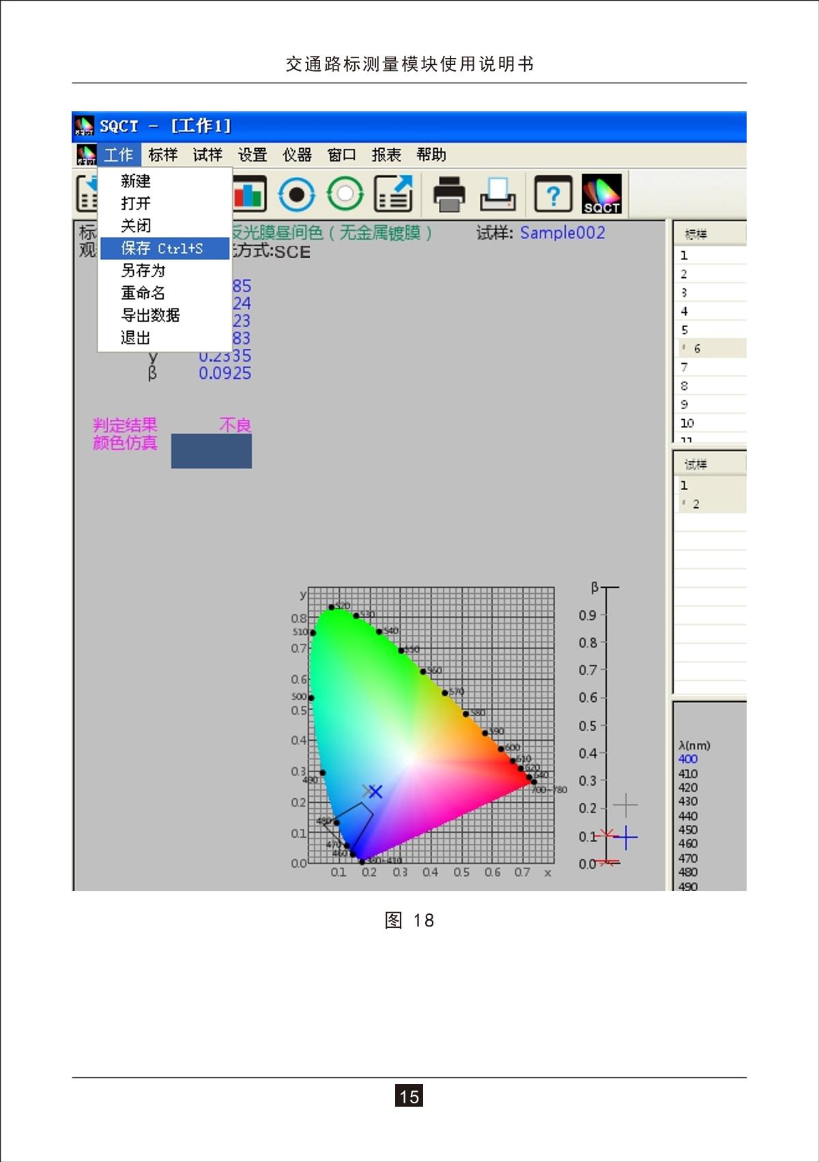The image size is (819, 1162).
Task: Click the dark blue color simulation swatch
Action: [211, 451]
